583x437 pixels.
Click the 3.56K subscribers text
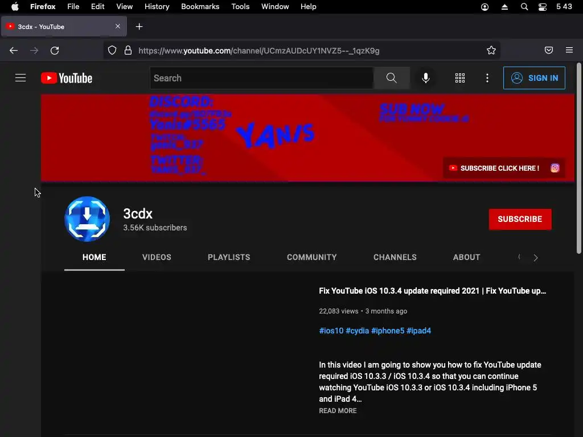(155, 228)
